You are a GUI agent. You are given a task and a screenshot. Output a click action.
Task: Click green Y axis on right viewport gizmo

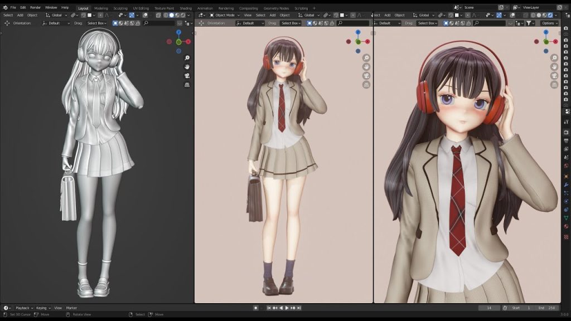tap(546, 42)
